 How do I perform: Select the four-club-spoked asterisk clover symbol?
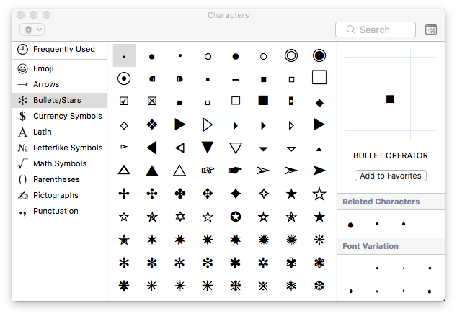pyautogui.click(x=179, y=194)
